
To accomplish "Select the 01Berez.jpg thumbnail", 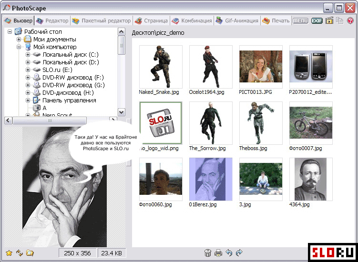I will pos(211,179).
